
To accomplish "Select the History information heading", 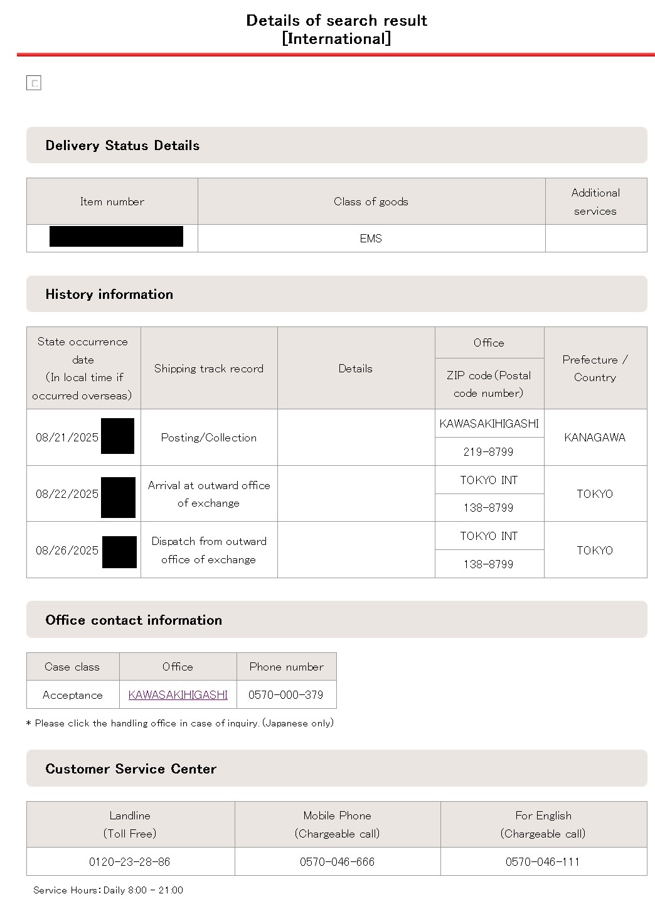I will [x=109, y=294].
